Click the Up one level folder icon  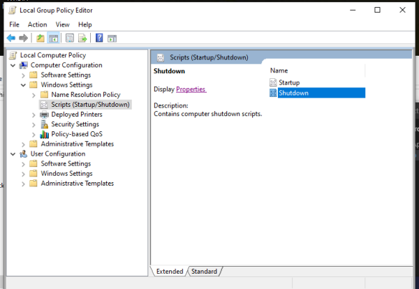(x=41, y=38)
